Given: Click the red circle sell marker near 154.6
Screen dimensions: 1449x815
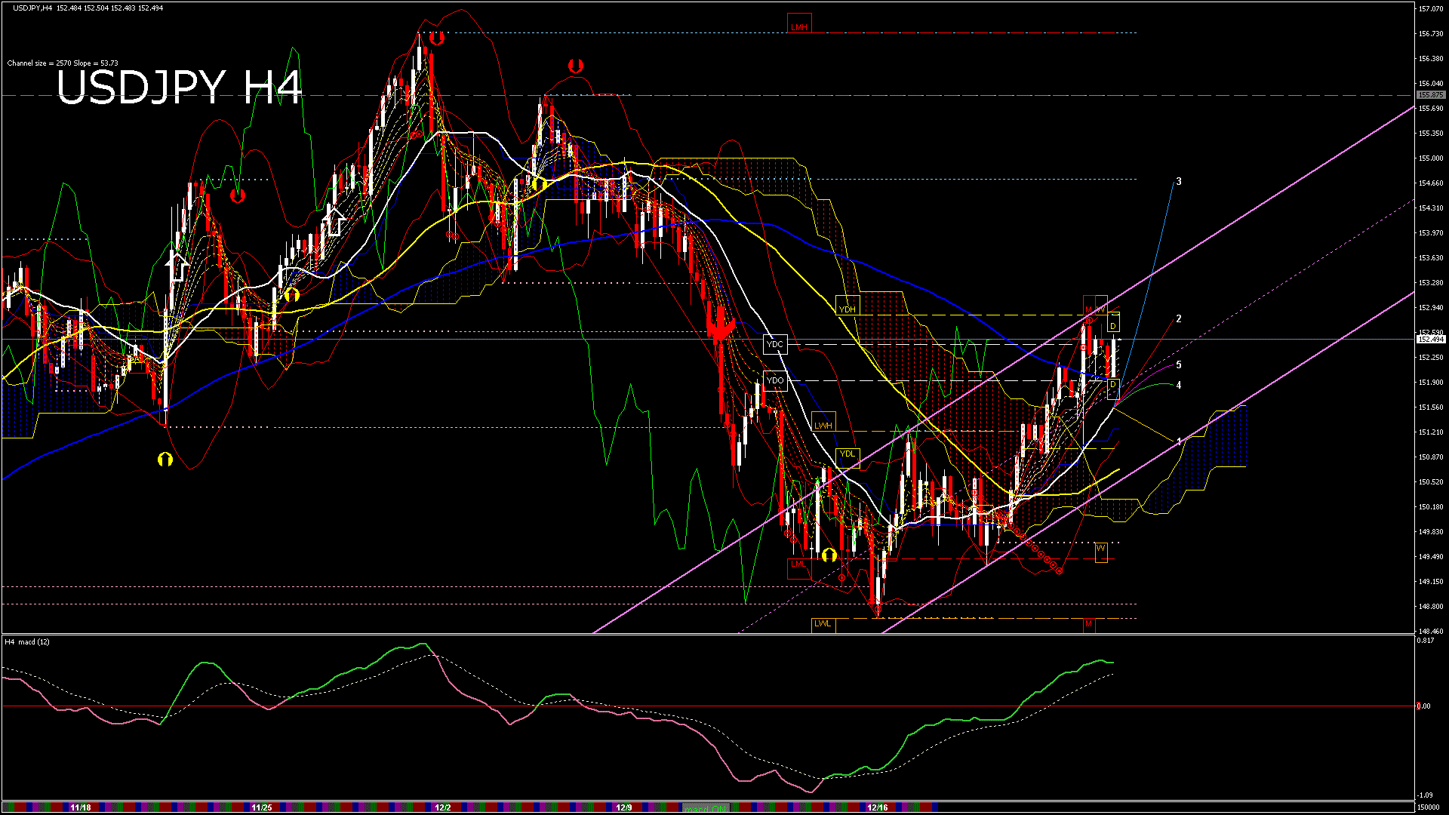Looking at the screenshot, I should tap(238, 194).
